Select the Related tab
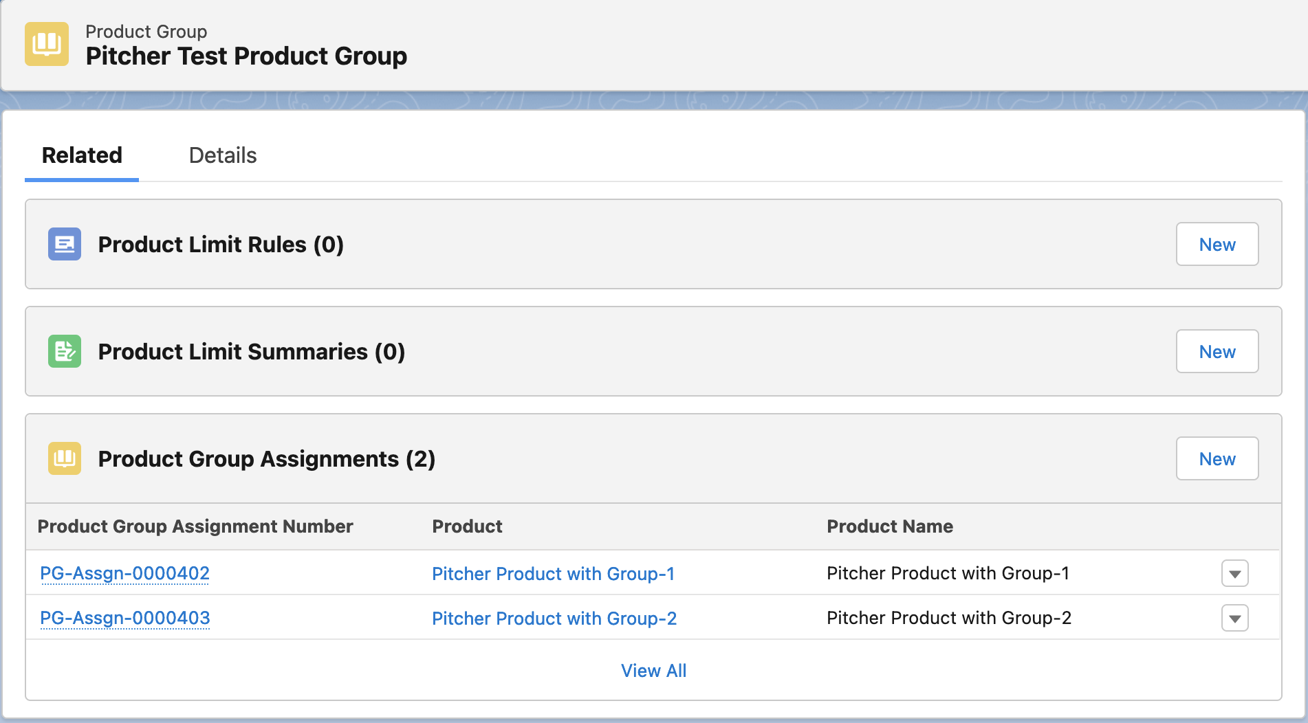Screen dimensions: 1308x723 pyautogui.click(x=82, y=155)
